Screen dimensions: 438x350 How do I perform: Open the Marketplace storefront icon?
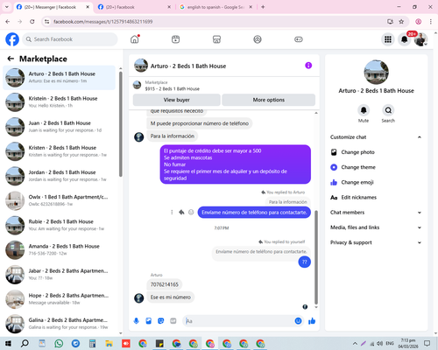[216, 39]
